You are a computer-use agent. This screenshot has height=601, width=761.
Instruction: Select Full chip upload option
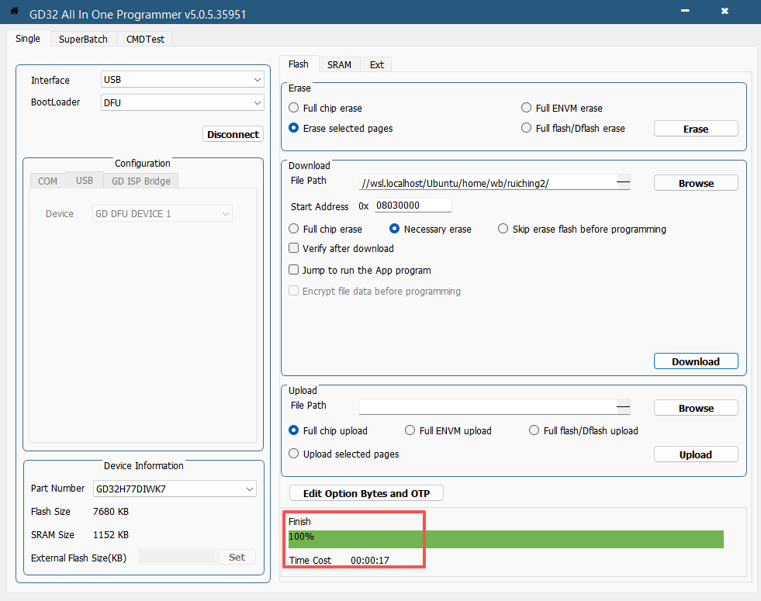pos(328,430)
